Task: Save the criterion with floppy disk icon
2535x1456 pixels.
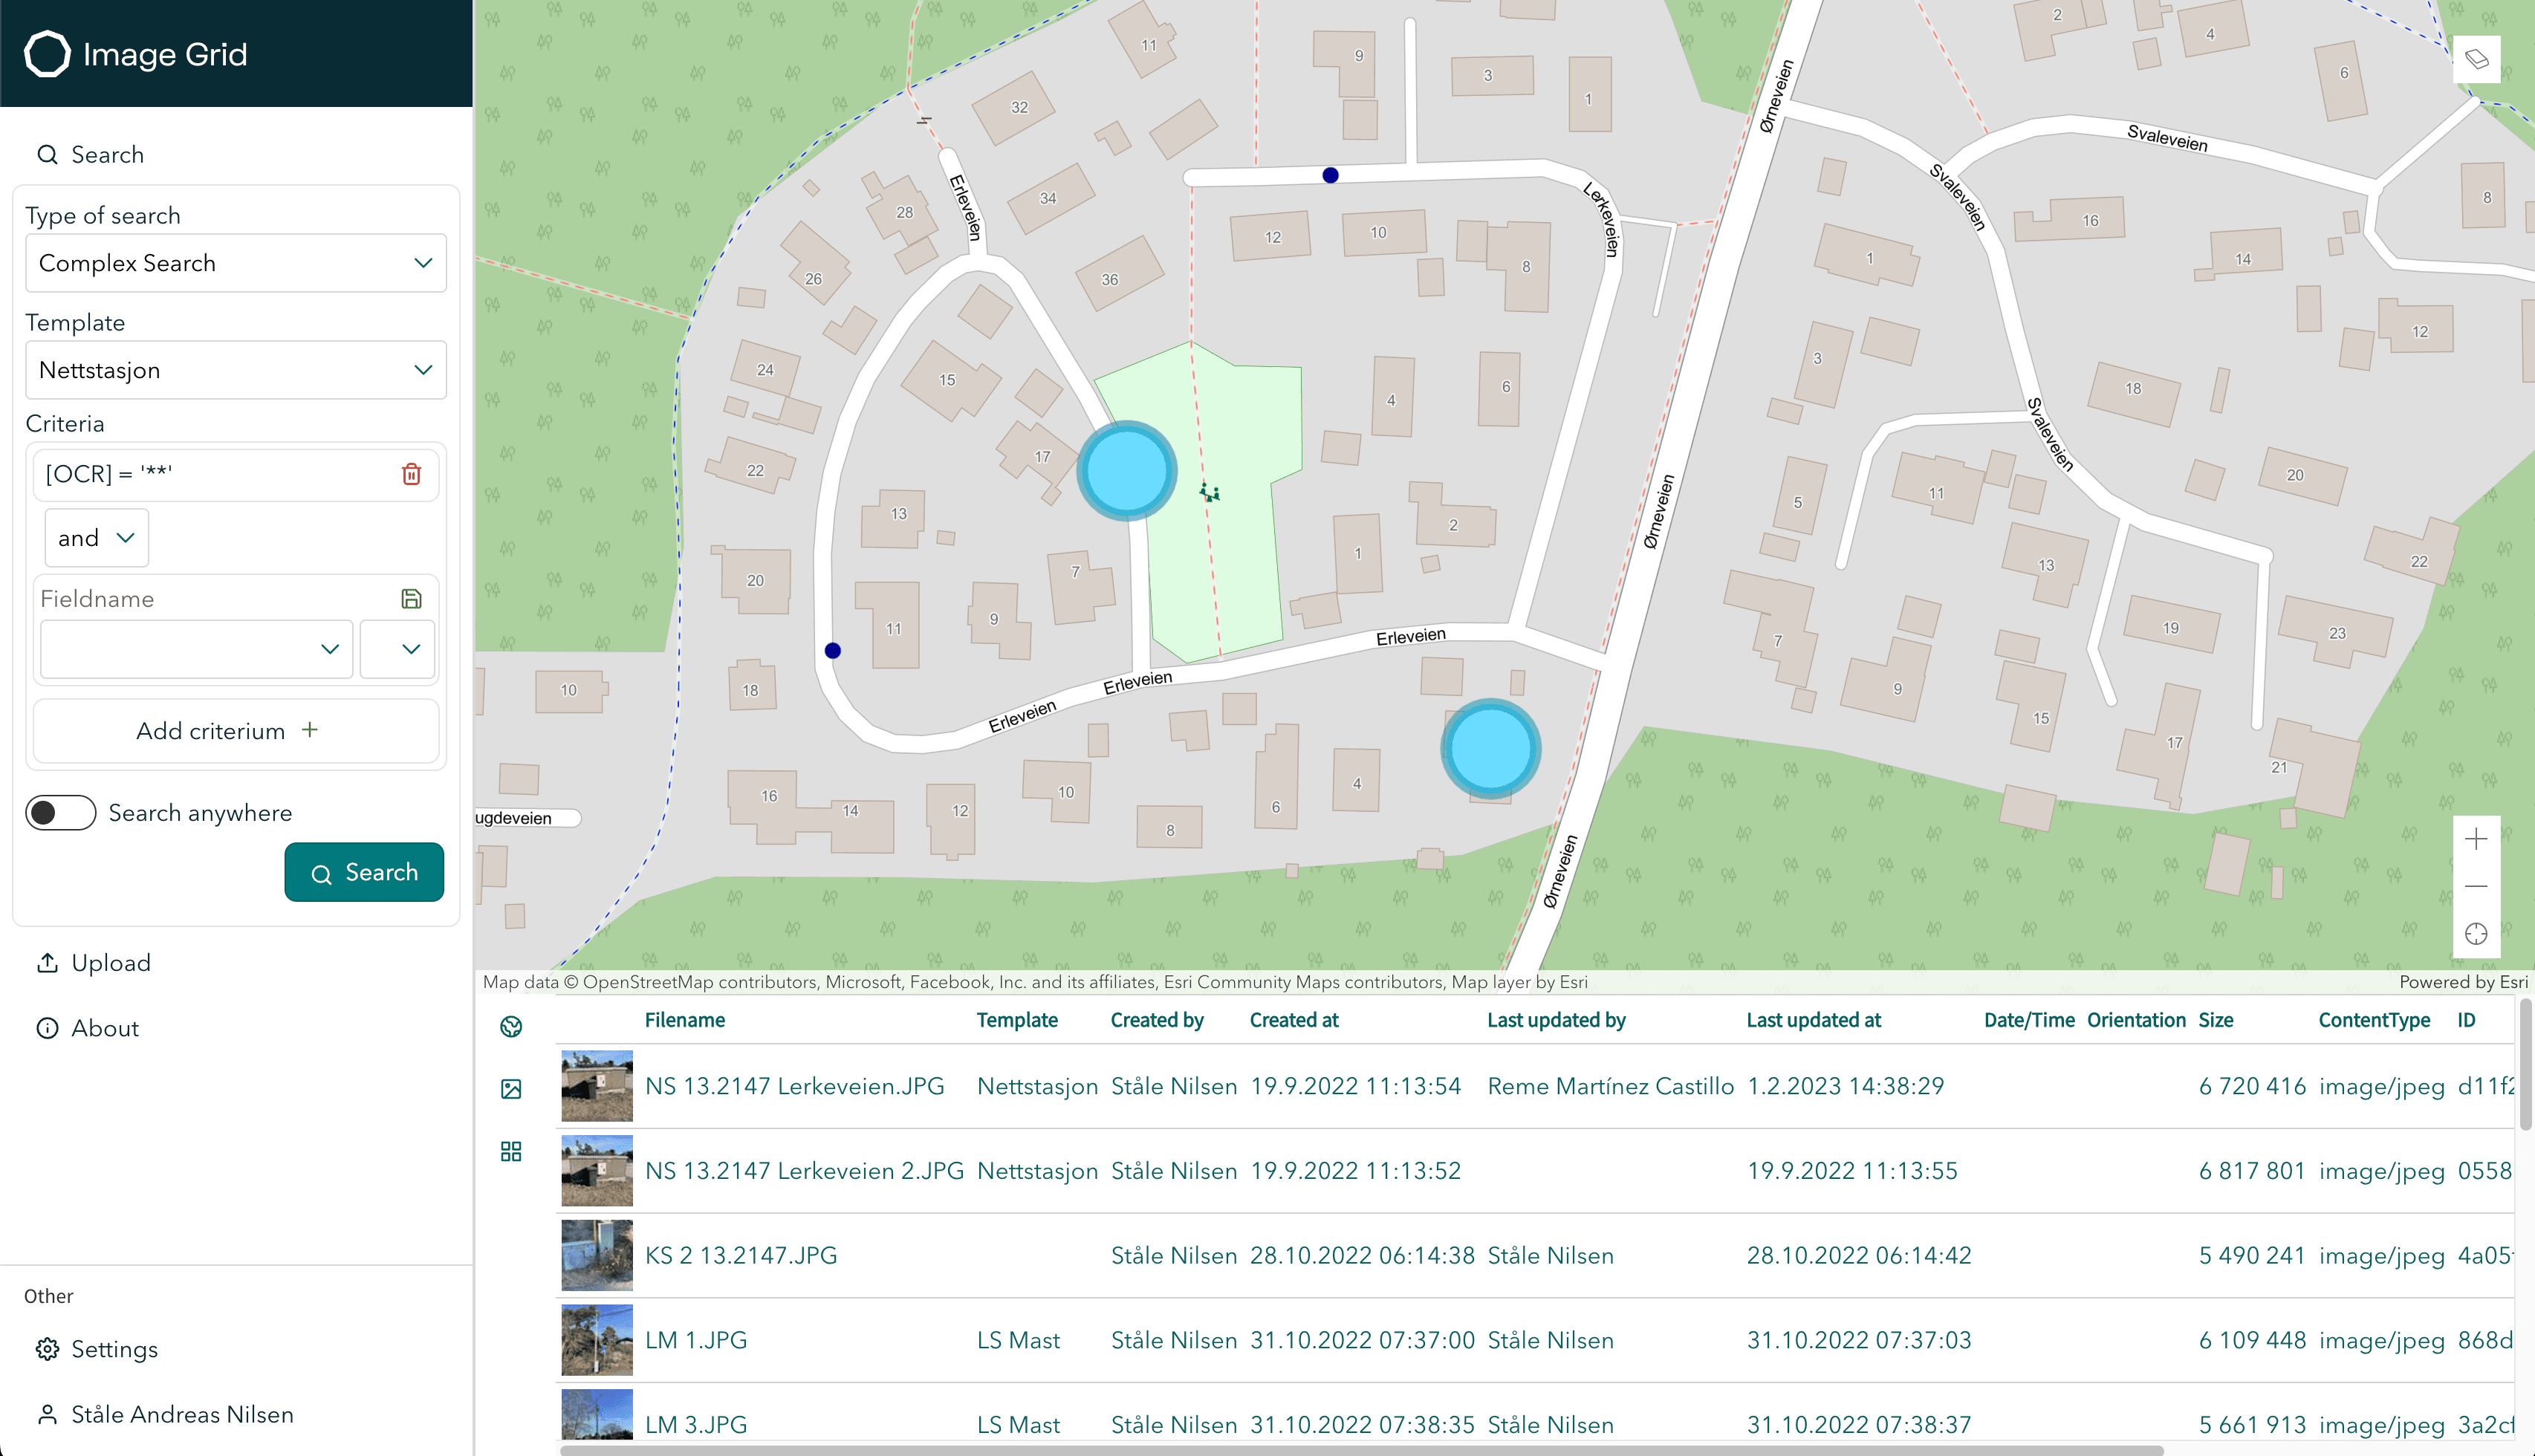Action: pos(411,599)
